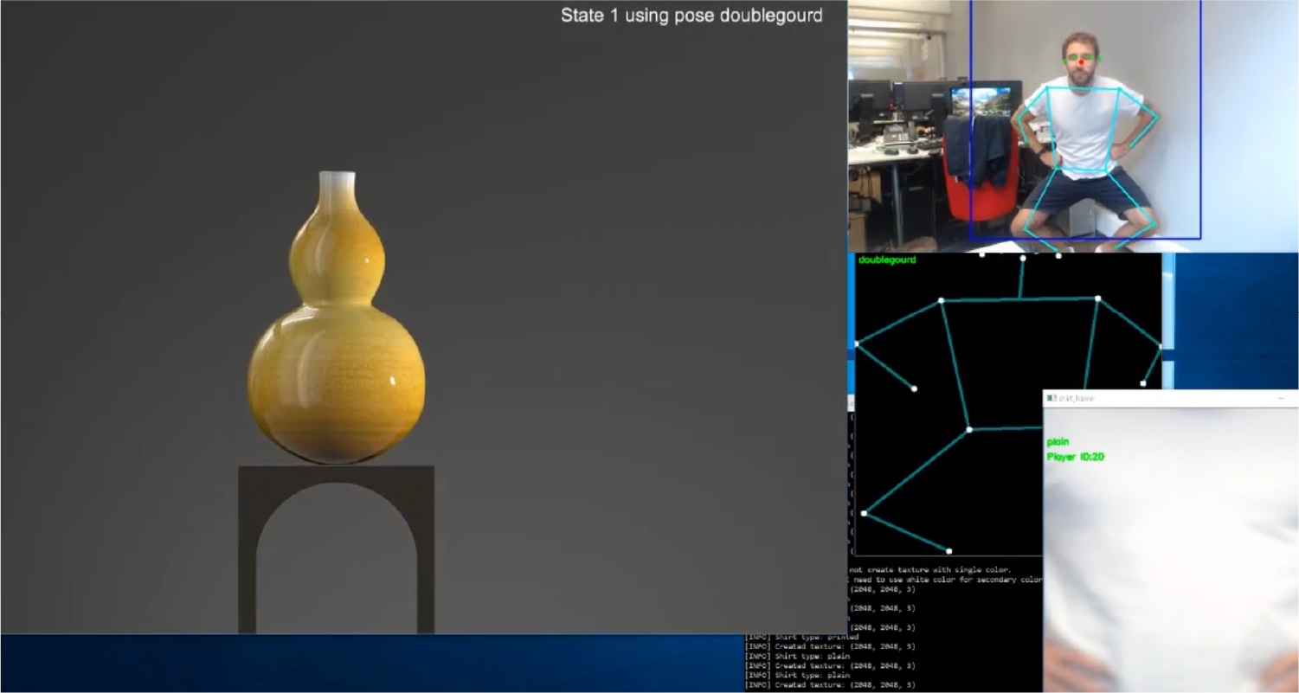Click the neck joint dot in black skeleton view

1023,258
